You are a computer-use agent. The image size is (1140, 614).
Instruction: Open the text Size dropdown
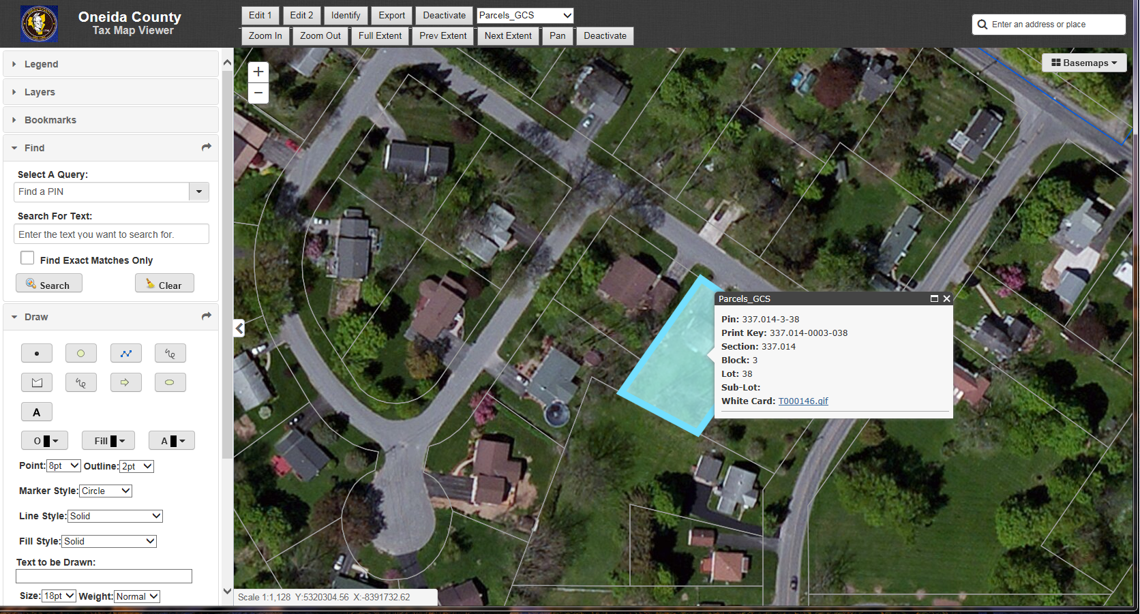tap(59, 596)
